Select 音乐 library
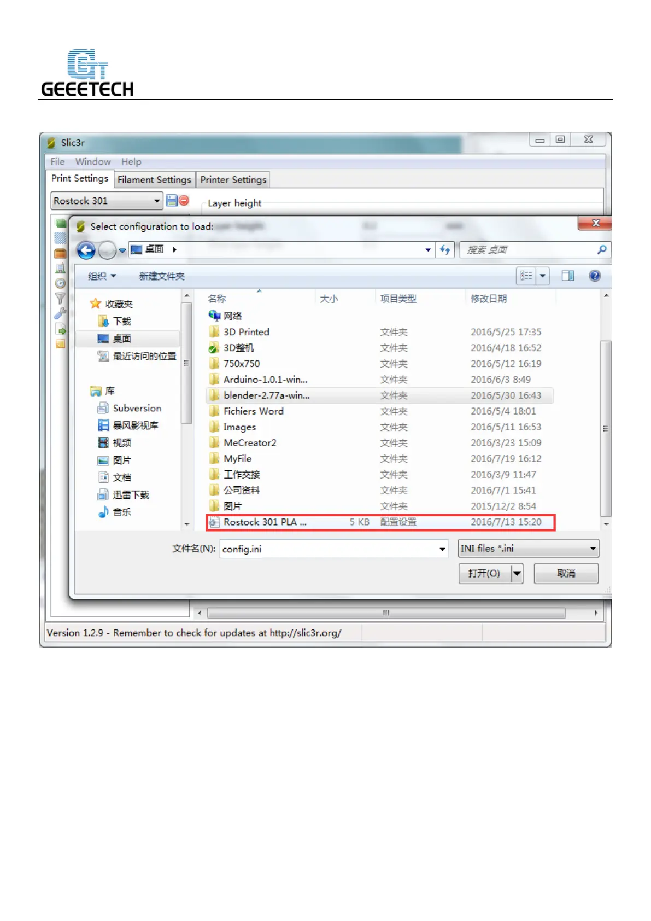The image size is (651, 921). [115, 512]
